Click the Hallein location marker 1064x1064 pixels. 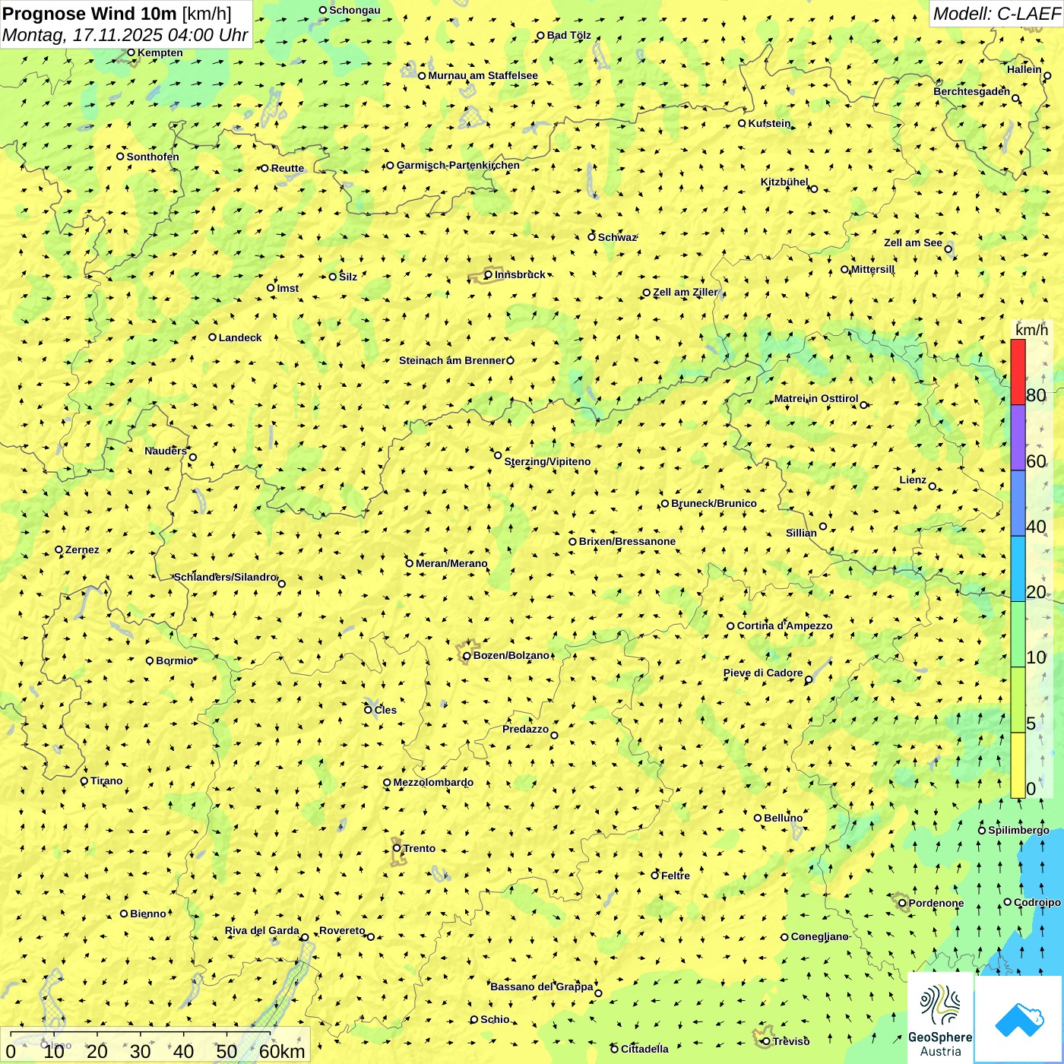[1047, 75]
